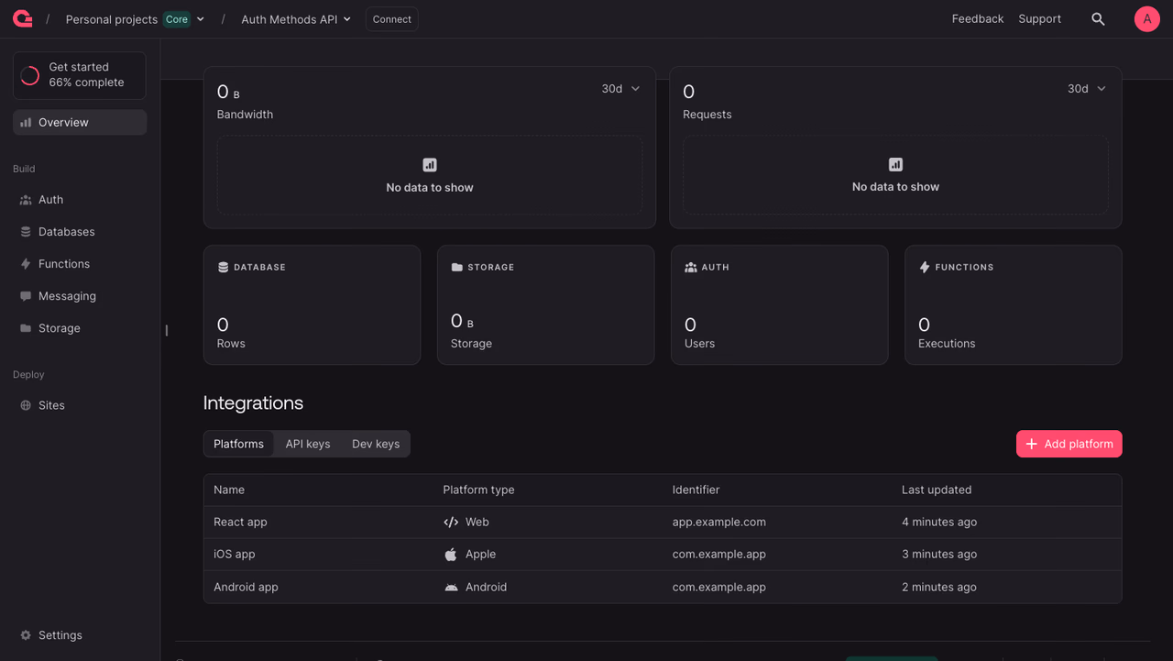Select the React app row name
Screen dimensions: 1173x661
[240, 523]
